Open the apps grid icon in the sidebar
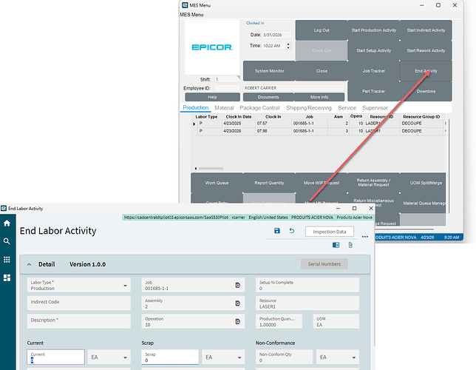Image resolution: width=476 pixels, height=370 pixels. tap(7, 259)
